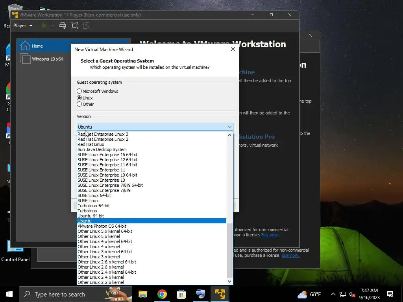This screenshot has width=403, height=302.
Task: Click the green Power On play icon
Action: coord(44,26)
